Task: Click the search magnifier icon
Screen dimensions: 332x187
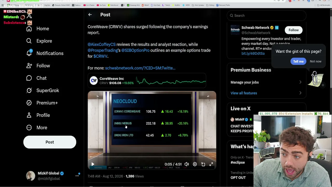Action: pyautogui.click(x=232, y=16)
